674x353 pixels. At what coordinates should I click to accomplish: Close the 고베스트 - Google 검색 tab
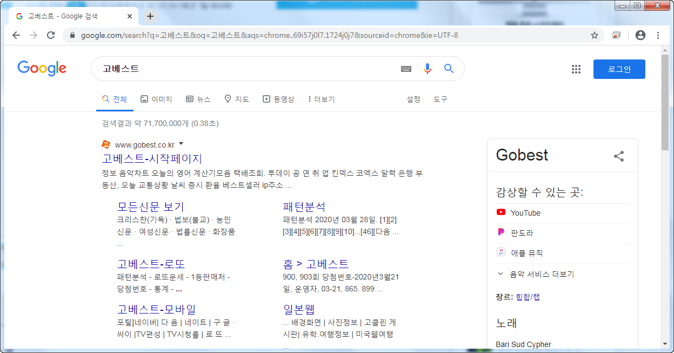[130, 16]
